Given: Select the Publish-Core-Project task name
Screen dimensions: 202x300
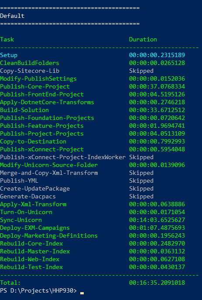Looking at the screenshot, I should (x=35, y=87).
